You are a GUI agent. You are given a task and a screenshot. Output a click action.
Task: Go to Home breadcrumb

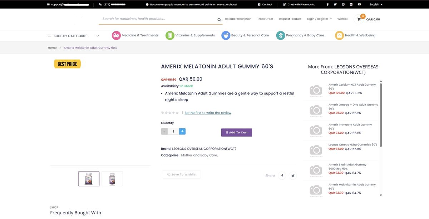[x=52, y=48]
